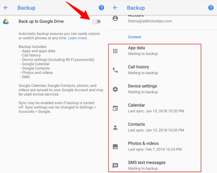The width and height of the screenshot is (217, 173).
Task: Toggle Back up to Google Drive switch
Action: point(97,22)
